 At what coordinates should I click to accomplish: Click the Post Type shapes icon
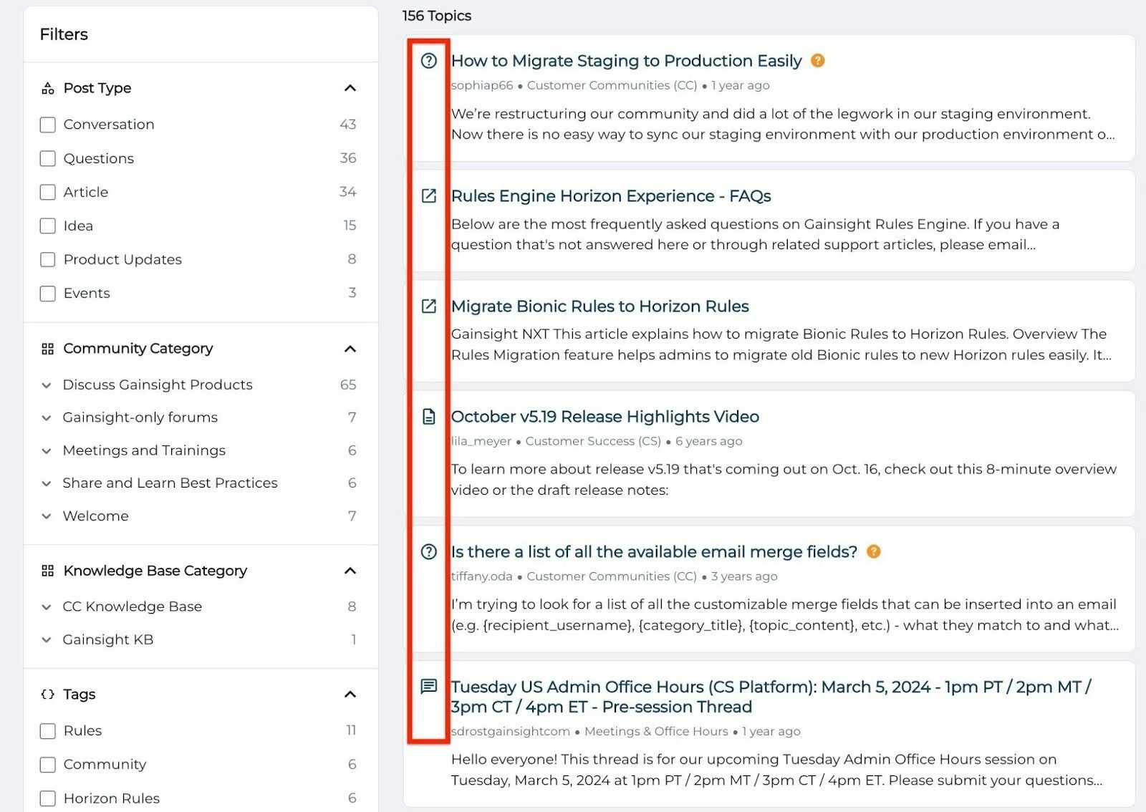coord(48,88)
